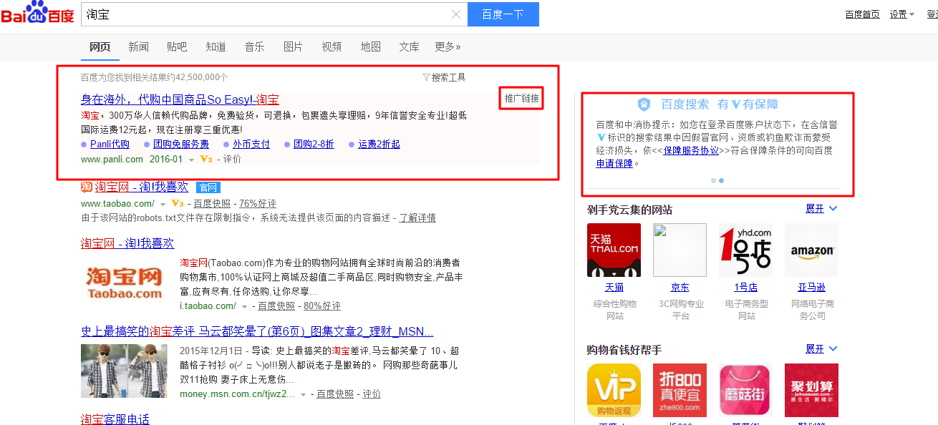Open the 淘宝客服电话 result link

[115, 419]
